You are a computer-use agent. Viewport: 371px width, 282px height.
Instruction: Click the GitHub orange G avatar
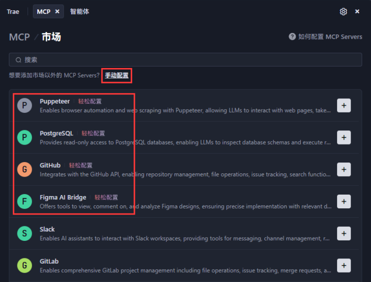(25, 169)
